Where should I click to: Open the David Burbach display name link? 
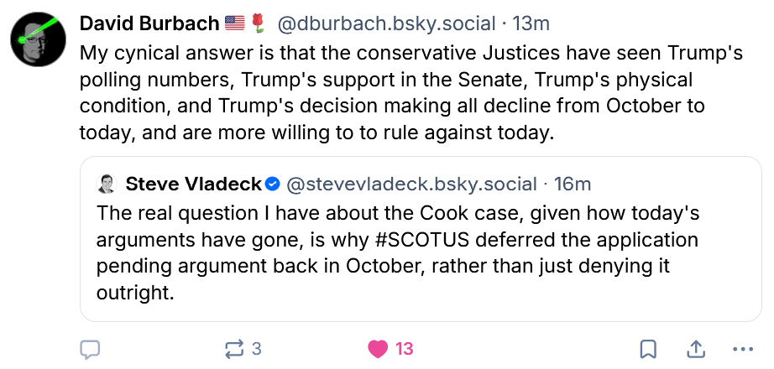pyautogui.click(x=151, y=23)
